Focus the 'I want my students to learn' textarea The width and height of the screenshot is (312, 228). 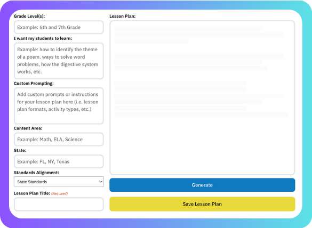click(59, 61)
